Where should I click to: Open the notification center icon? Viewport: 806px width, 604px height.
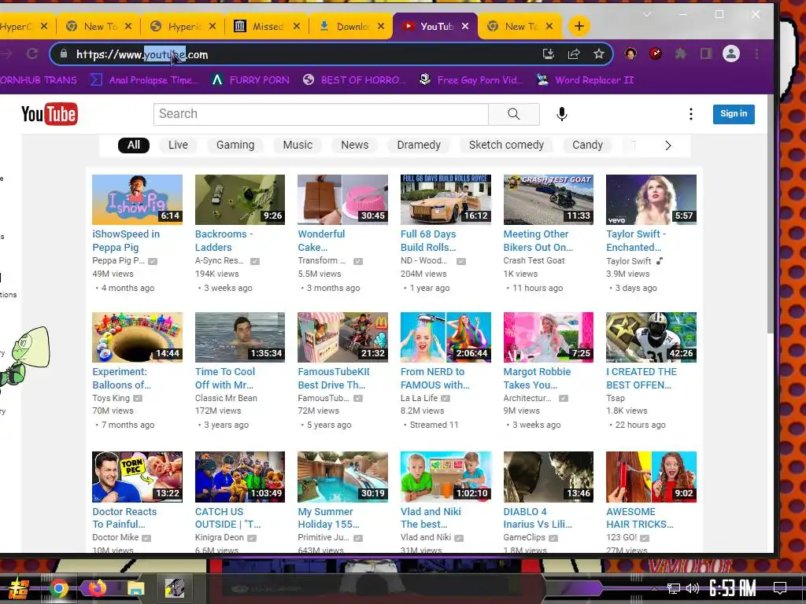[780, 587]
